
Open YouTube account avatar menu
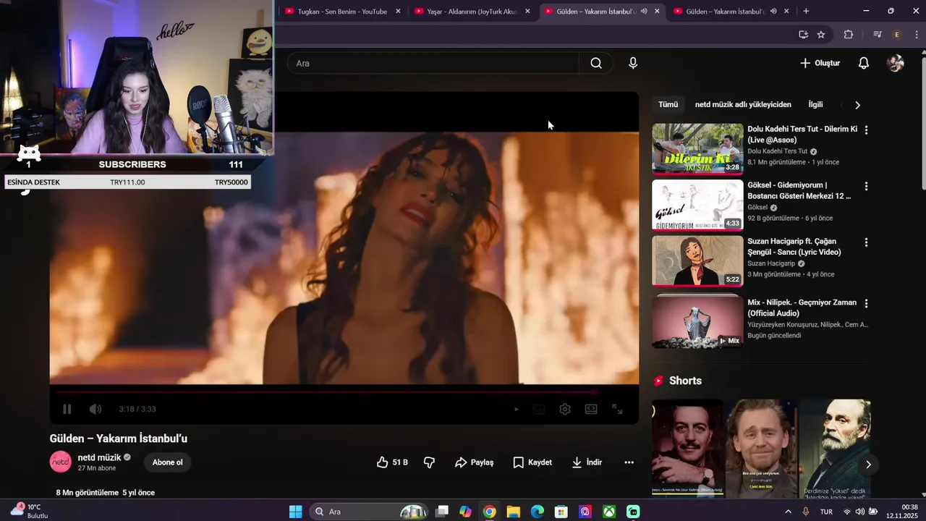[896, 63]
